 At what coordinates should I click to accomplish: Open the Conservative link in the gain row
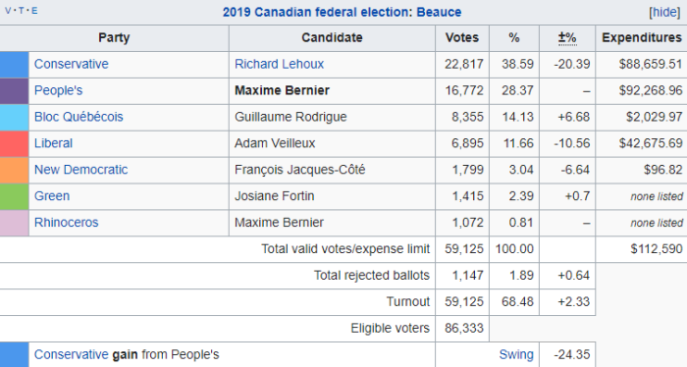[x=72, y=354]
